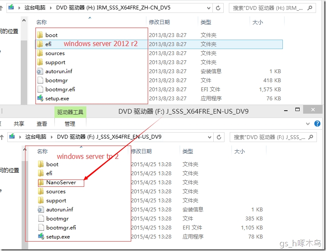Select 418 KB size of bootmgr
The width and height of the screenshot is (326, 251).
point(272,80)
